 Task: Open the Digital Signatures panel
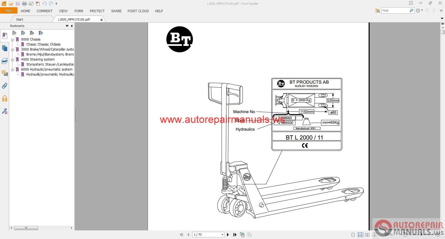coord(4,111)
